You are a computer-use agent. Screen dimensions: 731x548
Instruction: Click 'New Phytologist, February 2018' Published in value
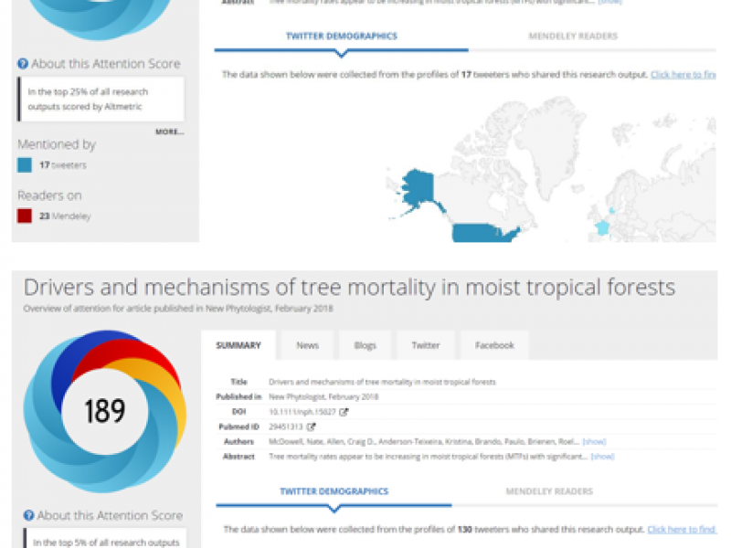[x=323, y=397]
